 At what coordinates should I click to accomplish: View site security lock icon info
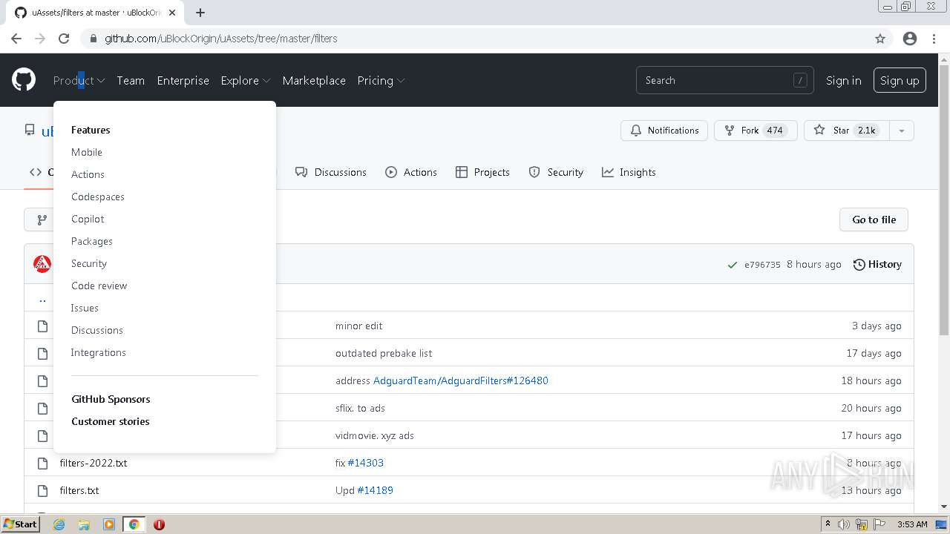pos(93,39)
